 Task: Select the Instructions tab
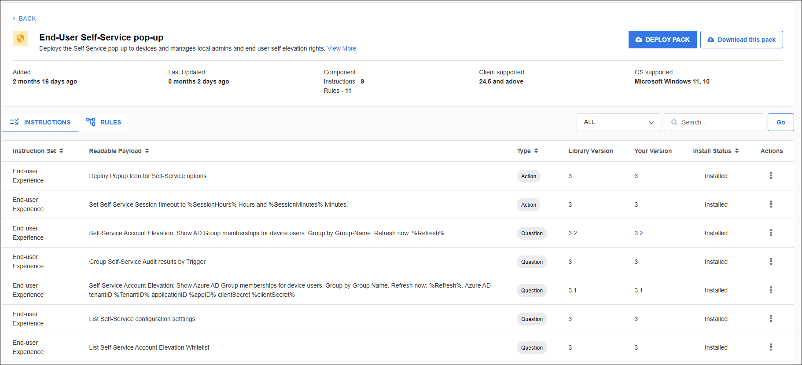coord(40,122)
